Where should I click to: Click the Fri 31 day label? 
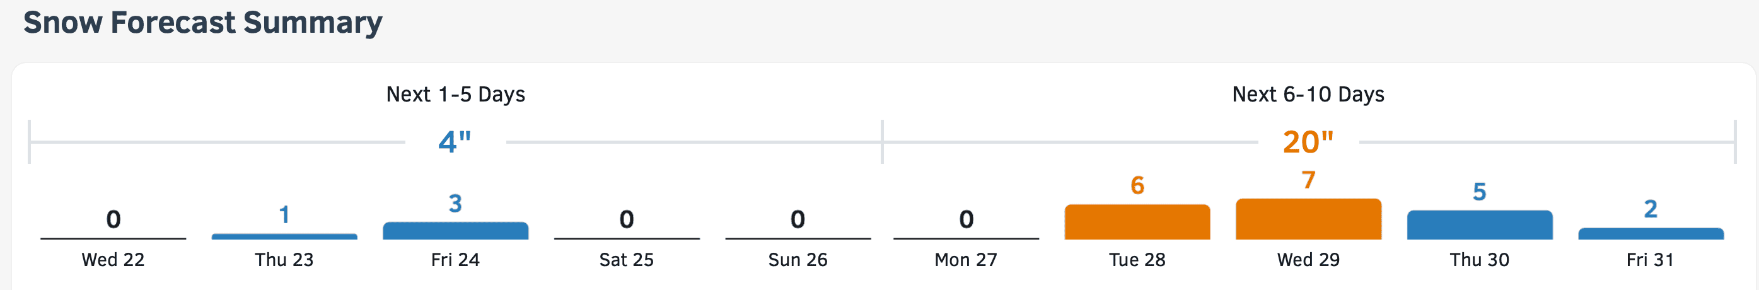[1650, 260]
